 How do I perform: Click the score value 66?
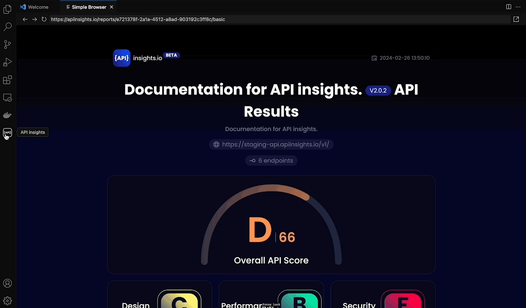(287, 237)
